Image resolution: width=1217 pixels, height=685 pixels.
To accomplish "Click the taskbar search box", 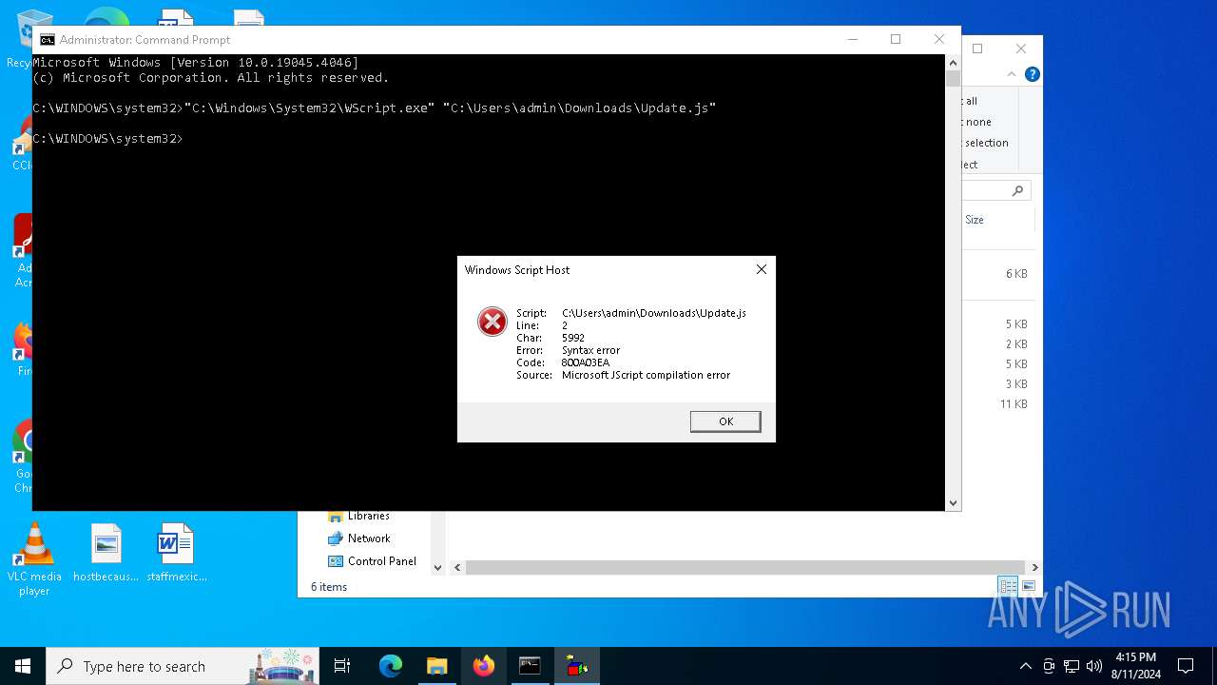I will (183, 666).
